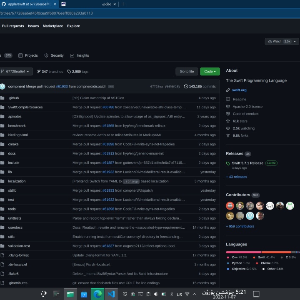Open the volume speaker tray icon

pyautogui.click(x=156, y=294)
